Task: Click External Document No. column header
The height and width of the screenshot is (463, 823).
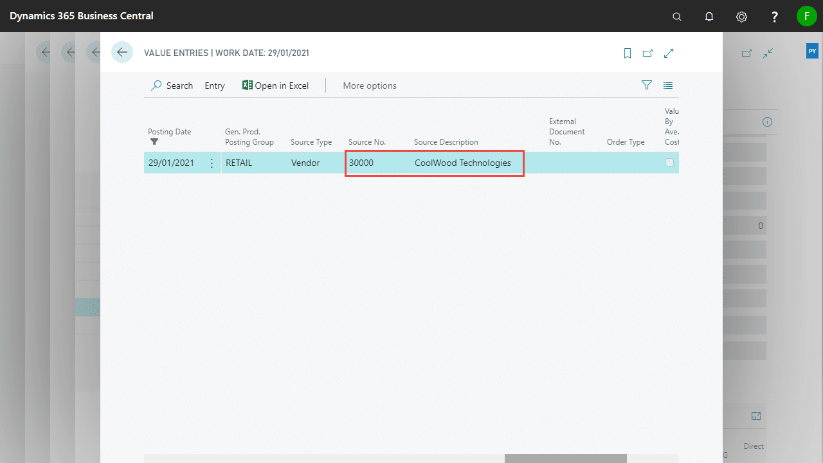Action: [567, 132]
